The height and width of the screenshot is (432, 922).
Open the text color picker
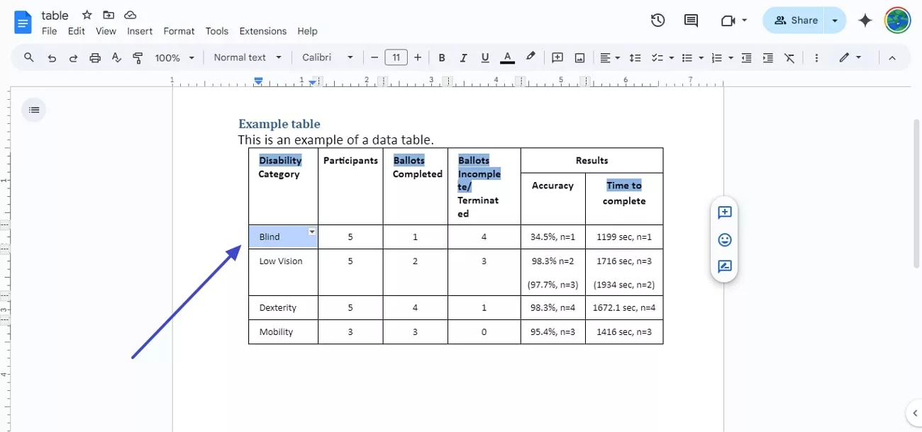pyautogui.click(x=507, y=57)
